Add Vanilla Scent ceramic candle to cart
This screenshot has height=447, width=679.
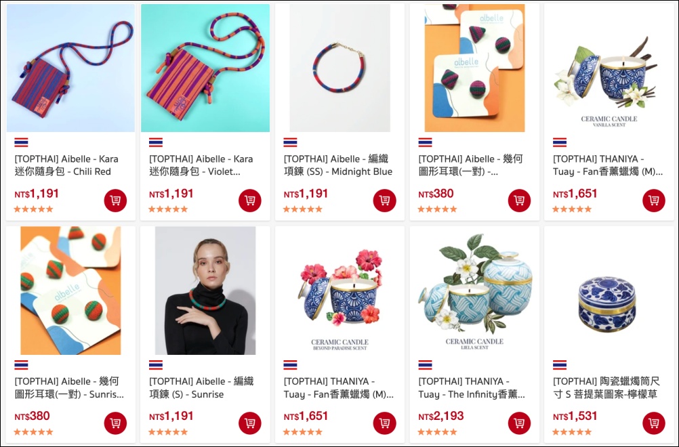[654, 200]
